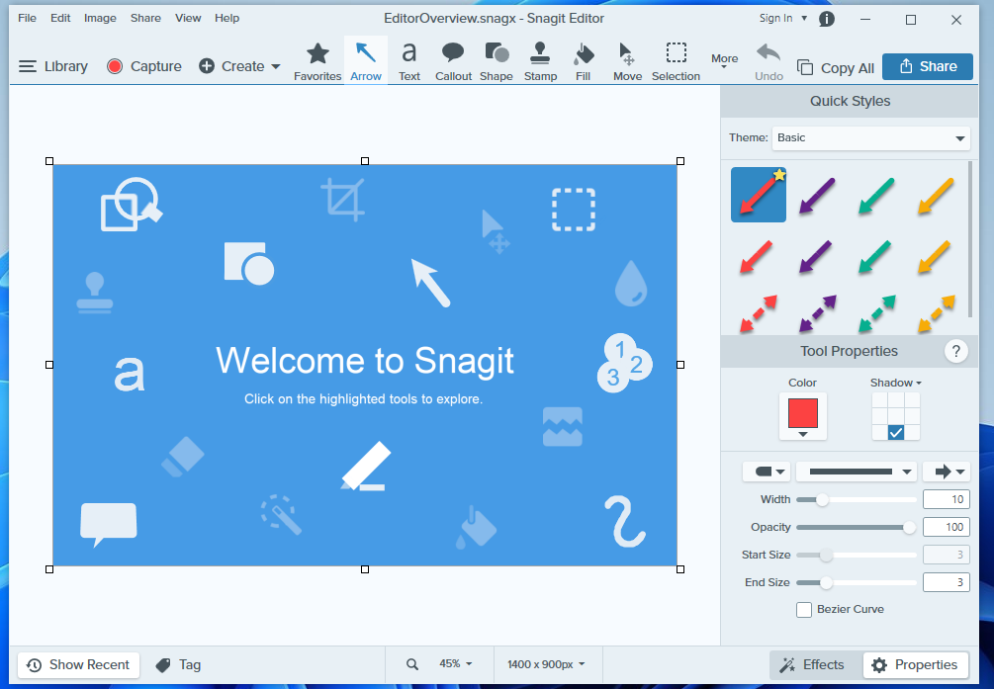Click Copy All
This screenshot has width=994, height=689.
(x=836, y=68)
